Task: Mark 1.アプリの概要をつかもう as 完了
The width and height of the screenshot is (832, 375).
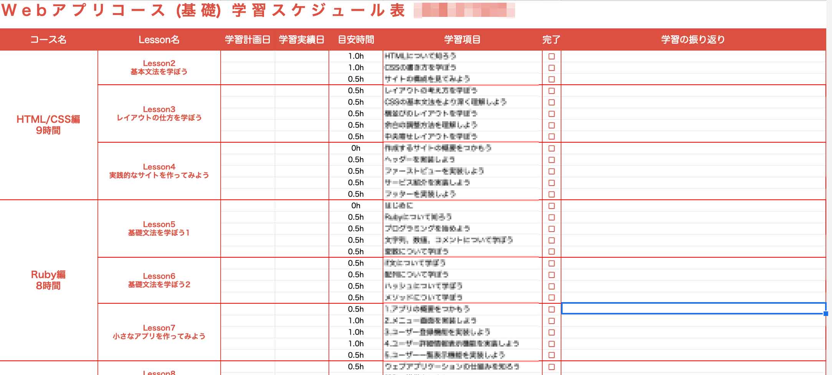Action: point(551,309)
